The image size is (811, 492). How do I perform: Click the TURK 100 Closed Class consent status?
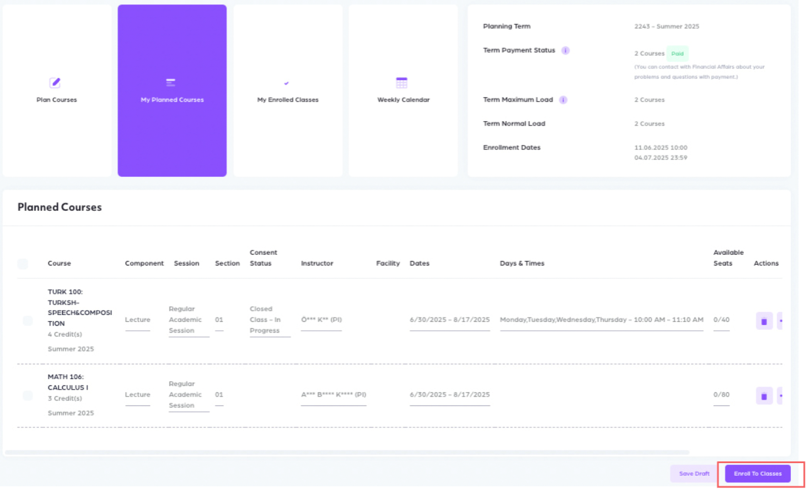269,320
